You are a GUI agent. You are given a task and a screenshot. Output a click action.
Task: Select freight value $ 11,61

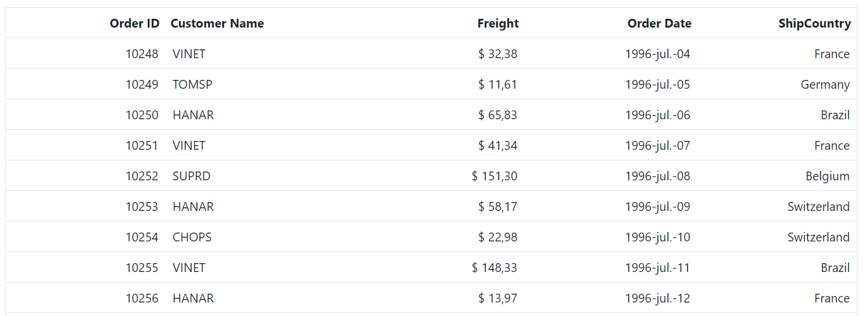(498, 85)
